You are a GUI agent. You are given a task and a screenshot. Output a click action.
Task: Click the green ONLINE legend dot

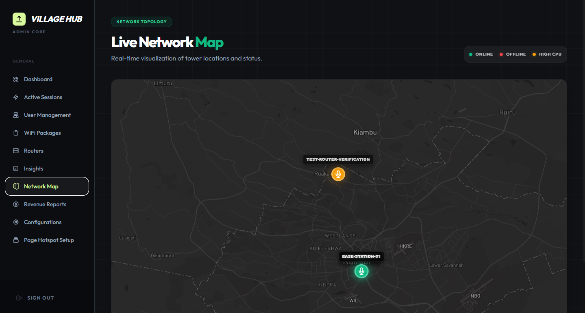click(470, 54)
